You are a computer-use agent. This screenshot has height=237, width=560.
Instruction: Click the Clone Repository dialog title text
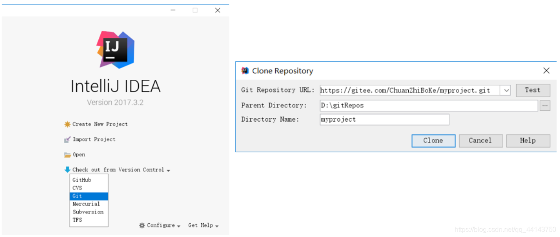click(282, 71)
